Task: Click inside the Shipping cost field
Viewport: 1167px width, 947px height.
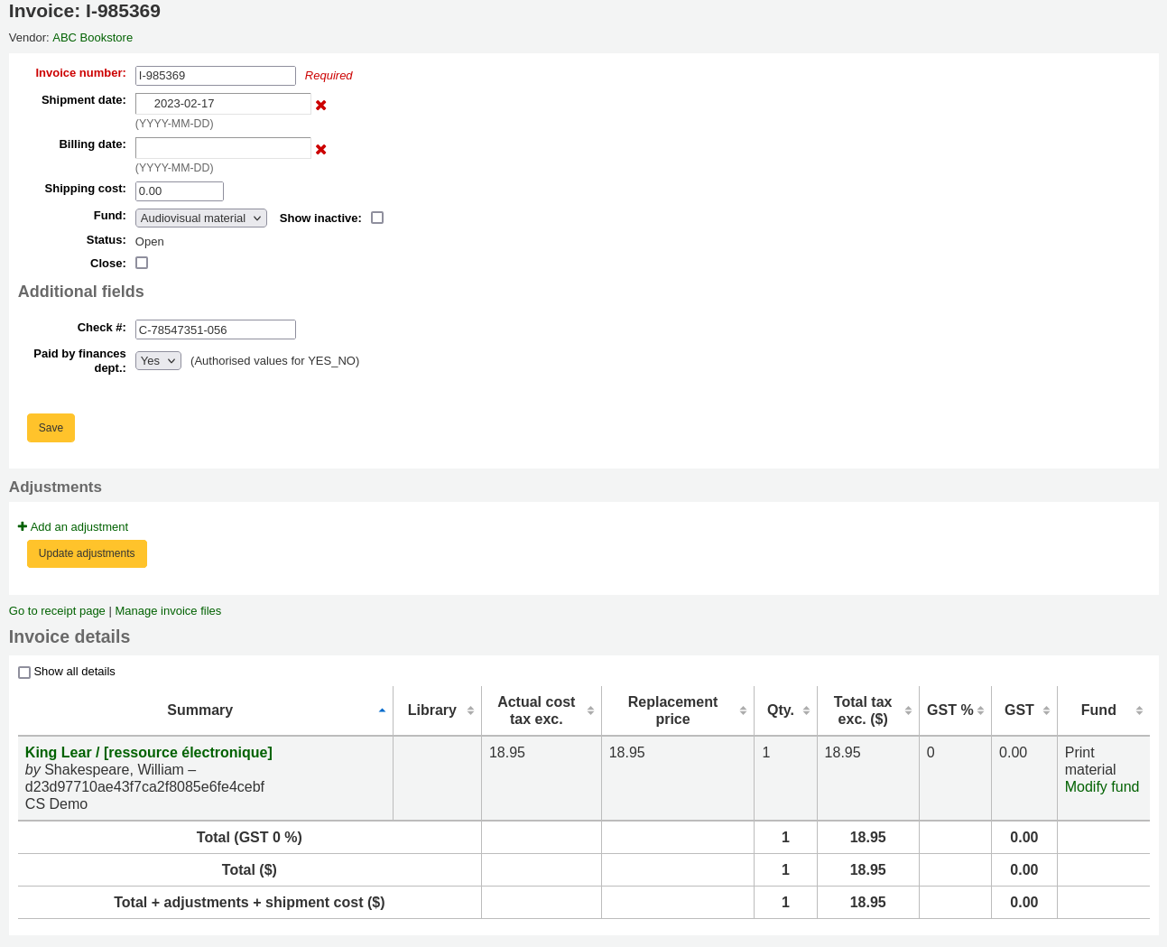Action: click(179, 190)
